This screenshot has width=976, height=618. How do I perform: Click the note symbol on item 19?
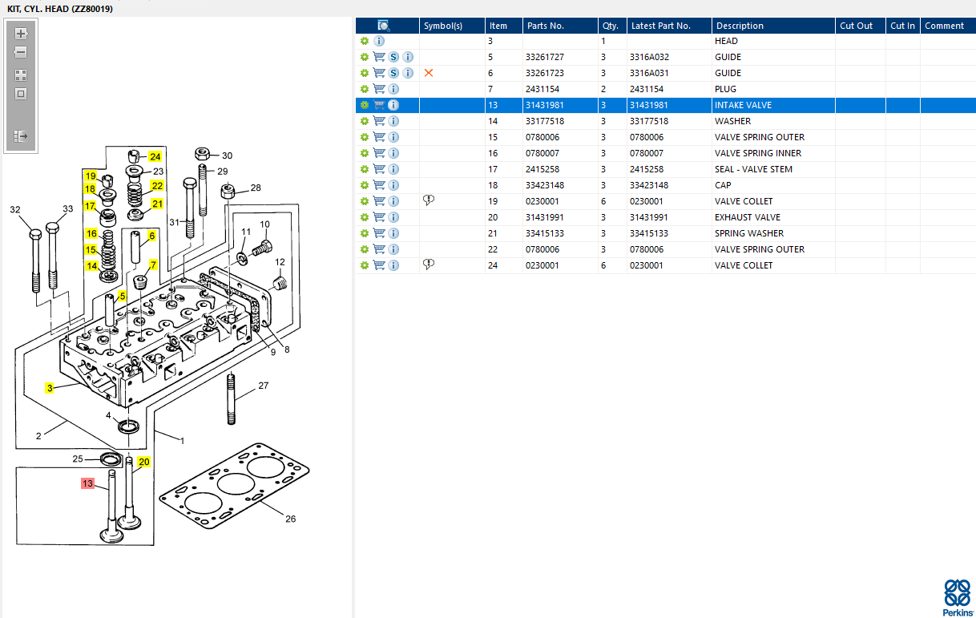429,201
